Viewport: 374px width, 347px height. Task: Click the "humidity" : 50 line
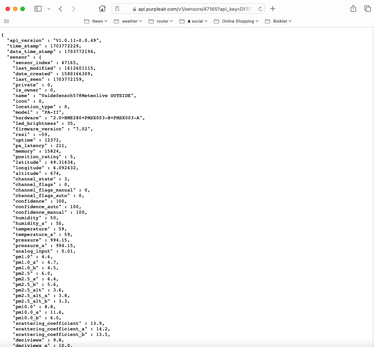(x=36, y=218)
